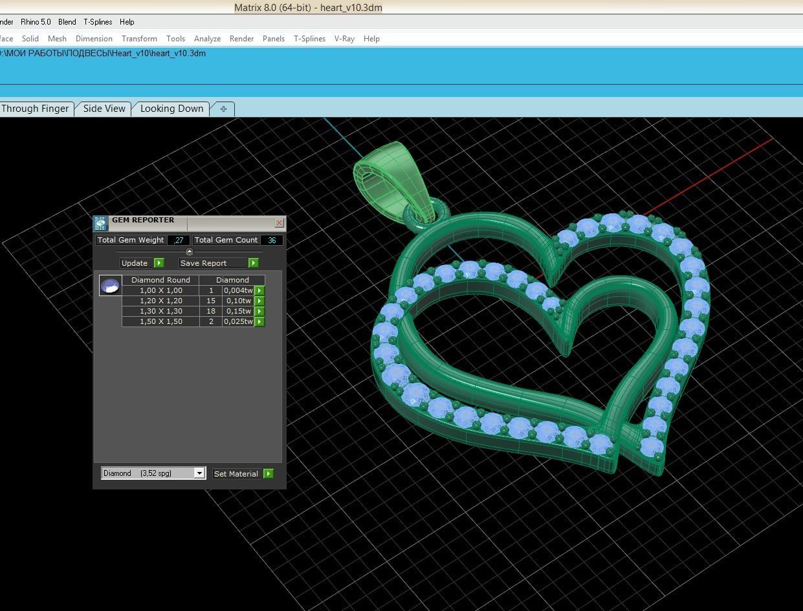Select the round diamond gem thumbnail
This screenshot has width=803, height=611.
pos(110,285)
